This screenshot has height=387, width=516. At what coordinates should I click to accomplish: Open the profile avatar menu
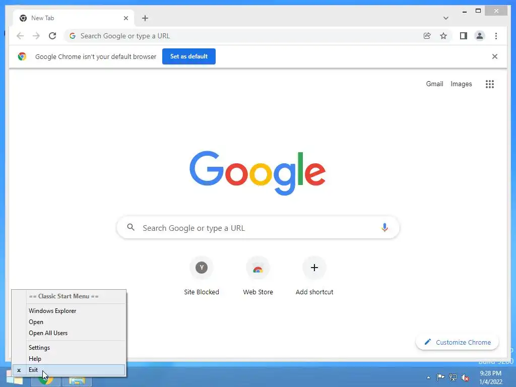480,36
